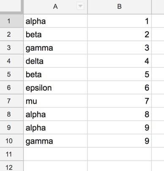Click the select-all corner box
164x171 pixels.
11,6
